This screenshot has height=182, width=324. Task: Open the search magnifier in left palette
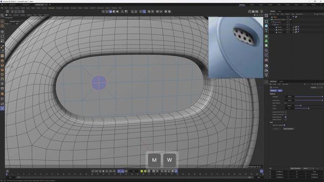coord(2,16)
